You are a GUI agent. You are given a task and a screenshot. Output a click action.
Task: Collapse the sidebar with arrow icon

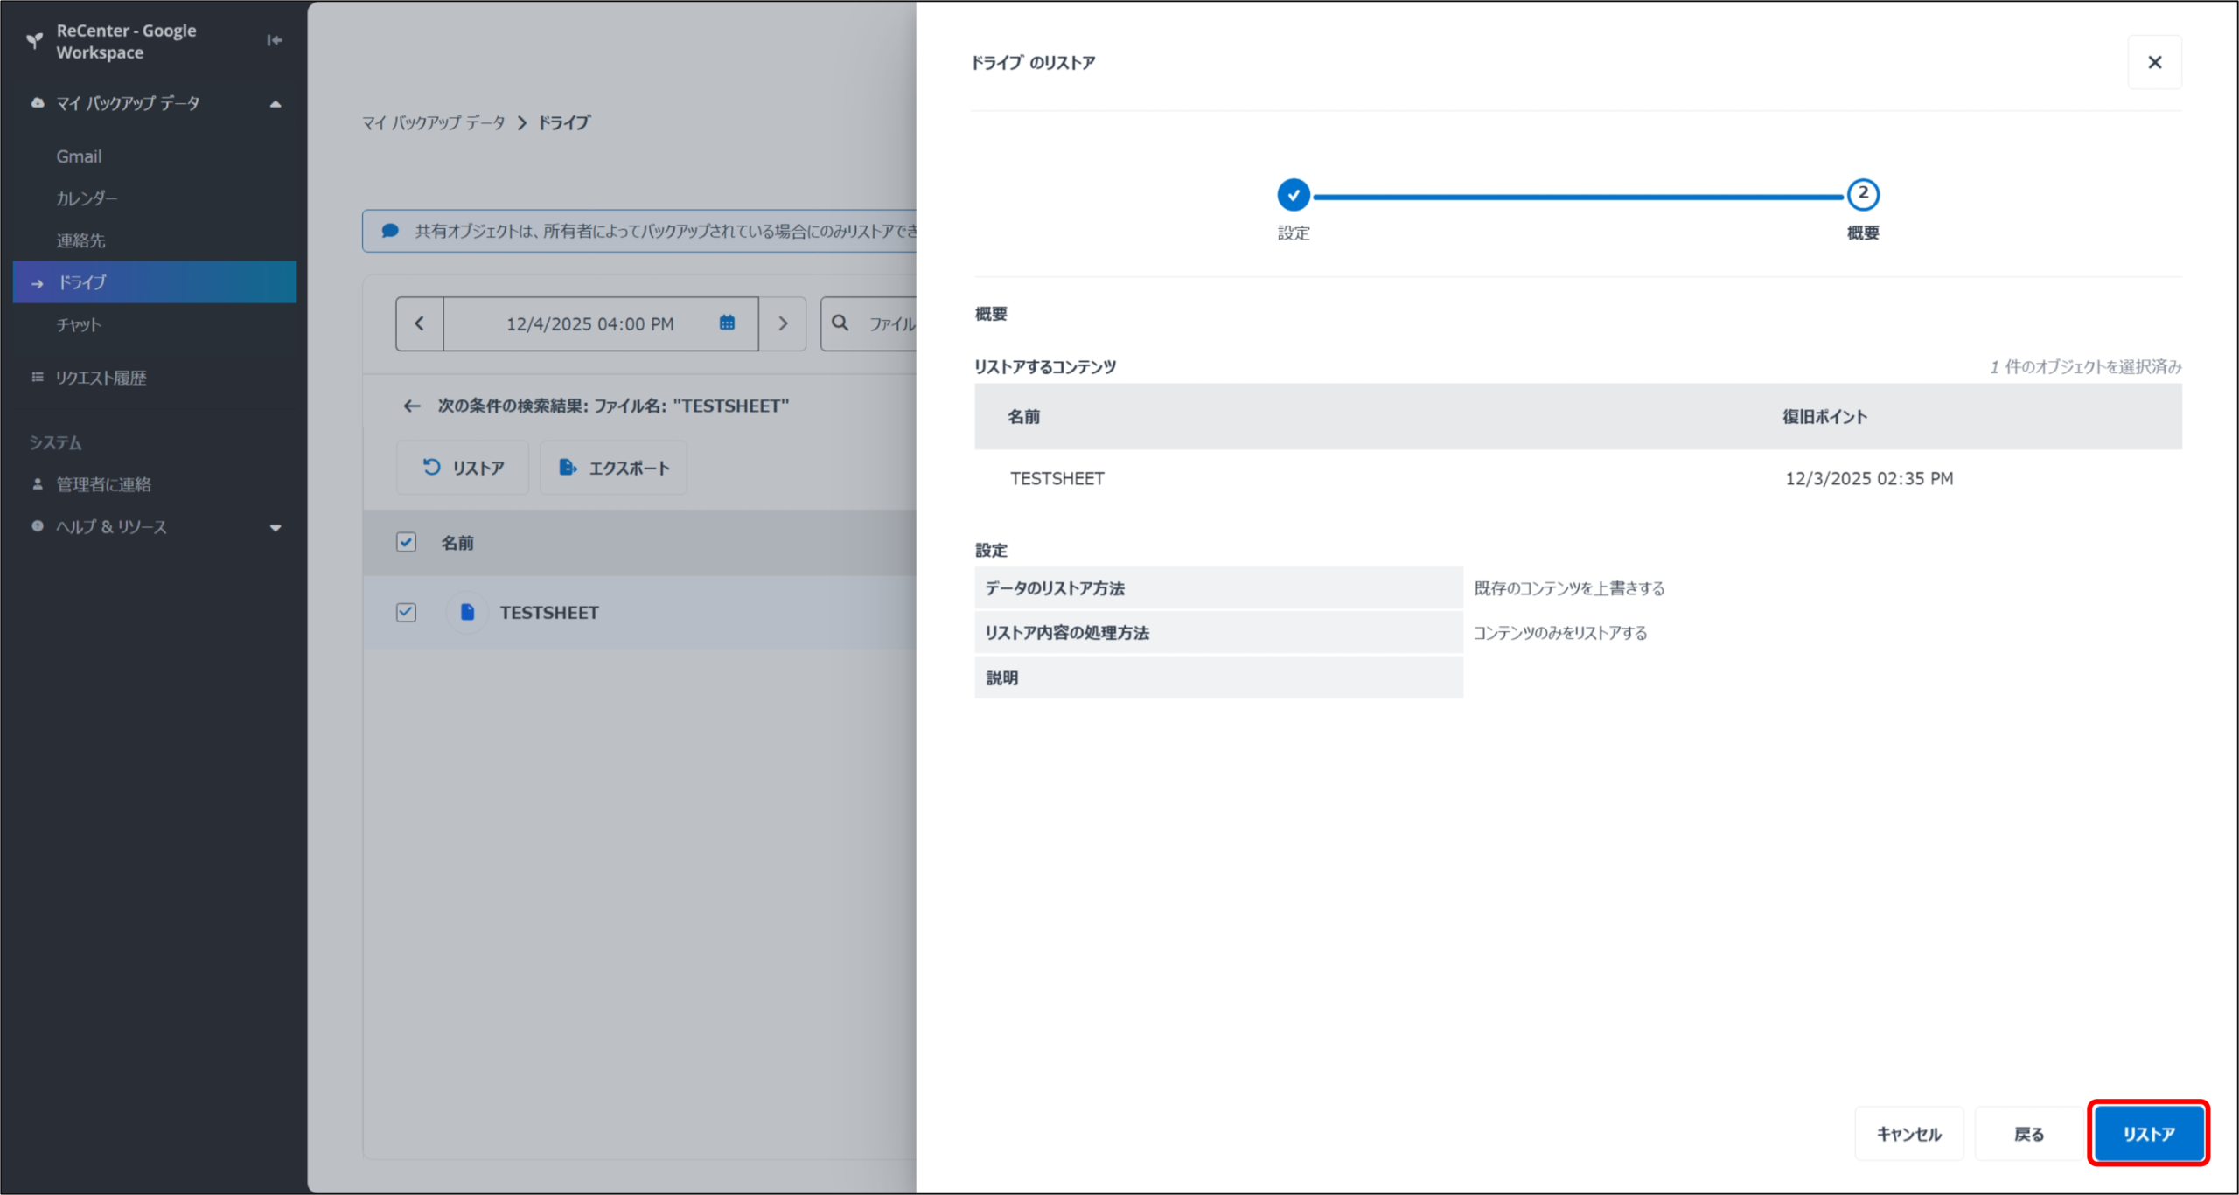click(x=274, y=40)
